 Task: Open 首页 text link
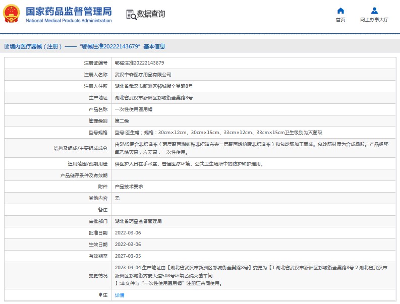340,20
